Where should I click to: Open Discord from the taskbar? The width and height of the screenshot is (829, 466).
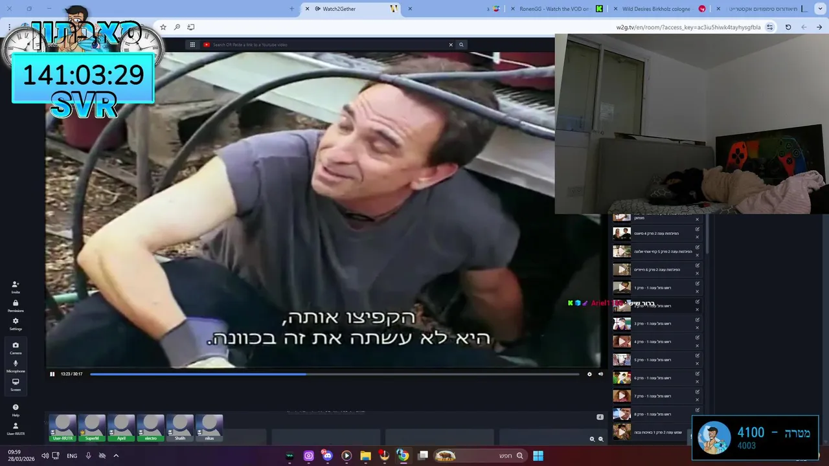point(327,456)
